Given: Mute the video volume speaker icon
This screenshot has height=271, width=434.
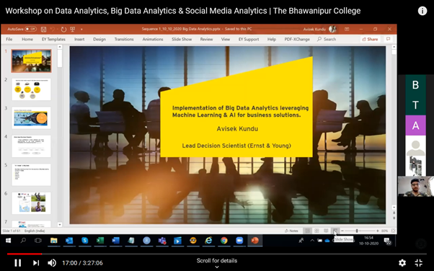Looking at the screenshot, I should (x=52, y=262).
